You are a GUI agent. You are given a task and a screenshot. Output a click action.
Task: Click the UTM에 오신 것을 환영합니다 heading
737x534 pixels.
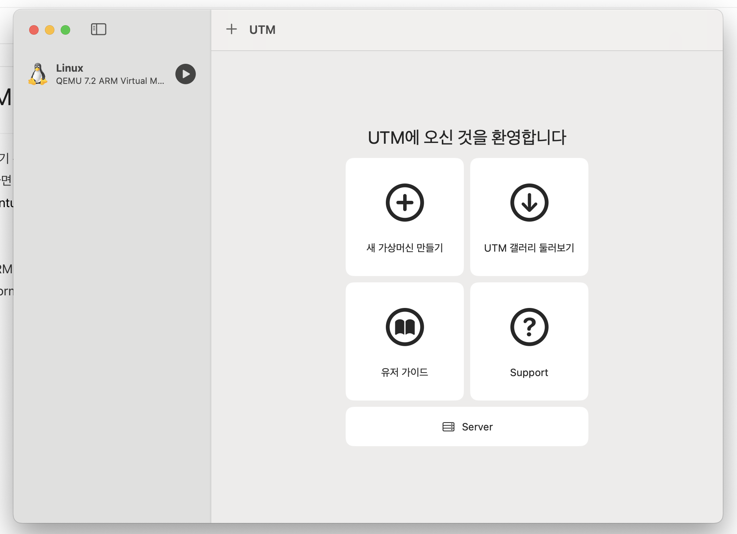tap(467, 137)
